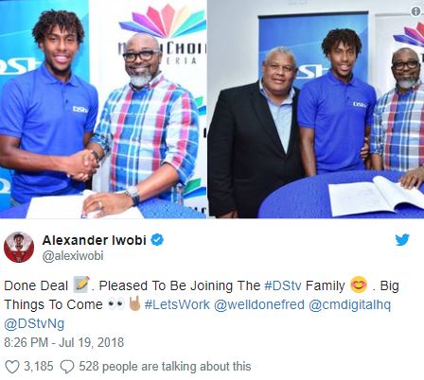Open the handshake photo on left

pos(103,109)
